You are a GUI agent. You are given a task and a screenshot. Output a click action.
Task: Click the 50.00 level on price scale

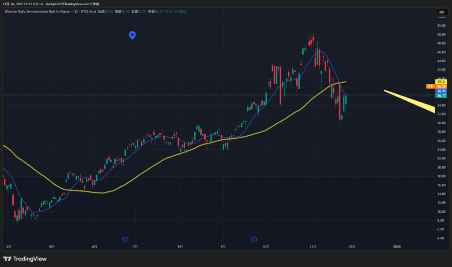[441, 34]
